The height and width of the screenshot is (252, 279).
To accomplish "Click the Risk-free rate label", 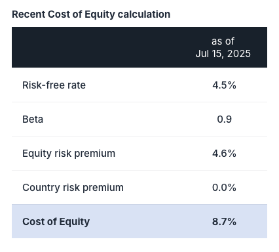I will 54,85.
